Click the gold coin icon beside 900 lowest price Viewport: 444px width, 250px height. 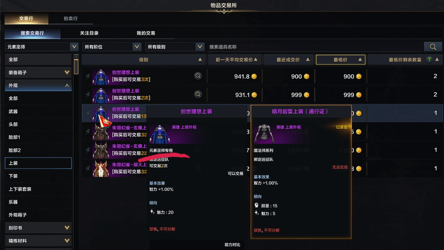click(x=359, y=77)
